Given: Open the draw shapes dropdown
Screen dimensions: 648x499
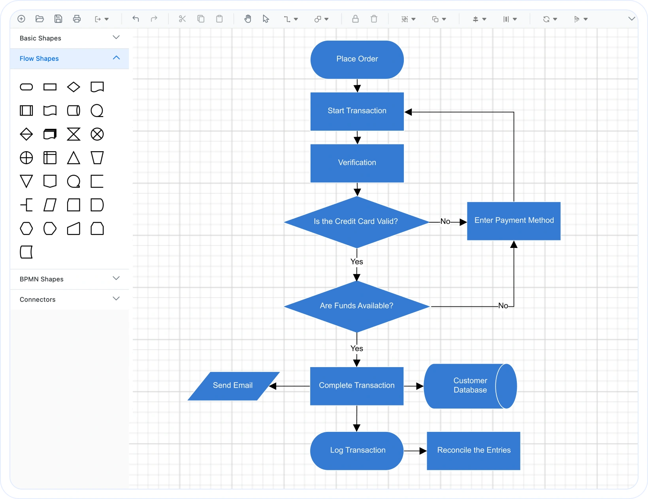Looking at the screenshot, I should (x=321, y=19).
